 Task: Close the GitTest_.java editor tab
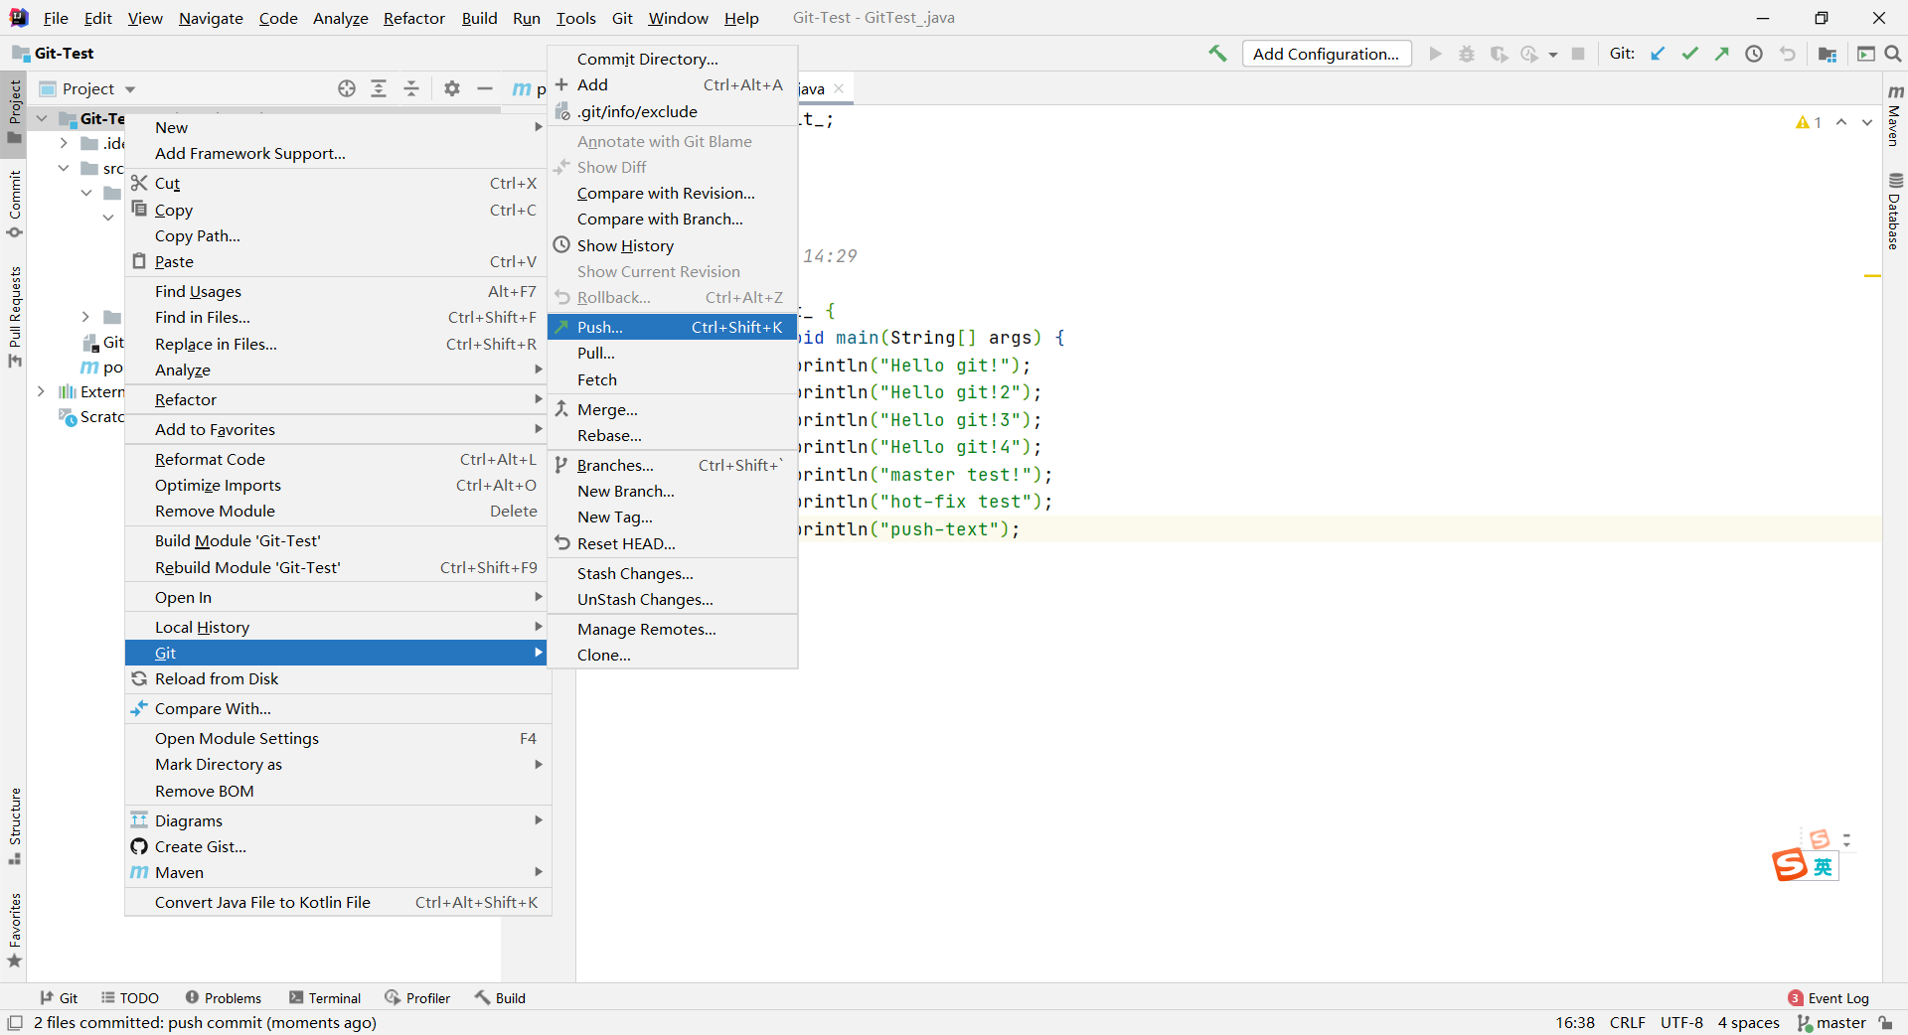click(x=839, y=88)
